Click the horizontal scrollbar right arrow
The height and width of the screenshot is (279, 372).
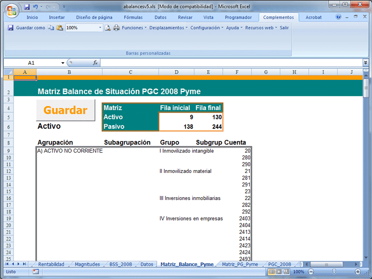[356, 264]
